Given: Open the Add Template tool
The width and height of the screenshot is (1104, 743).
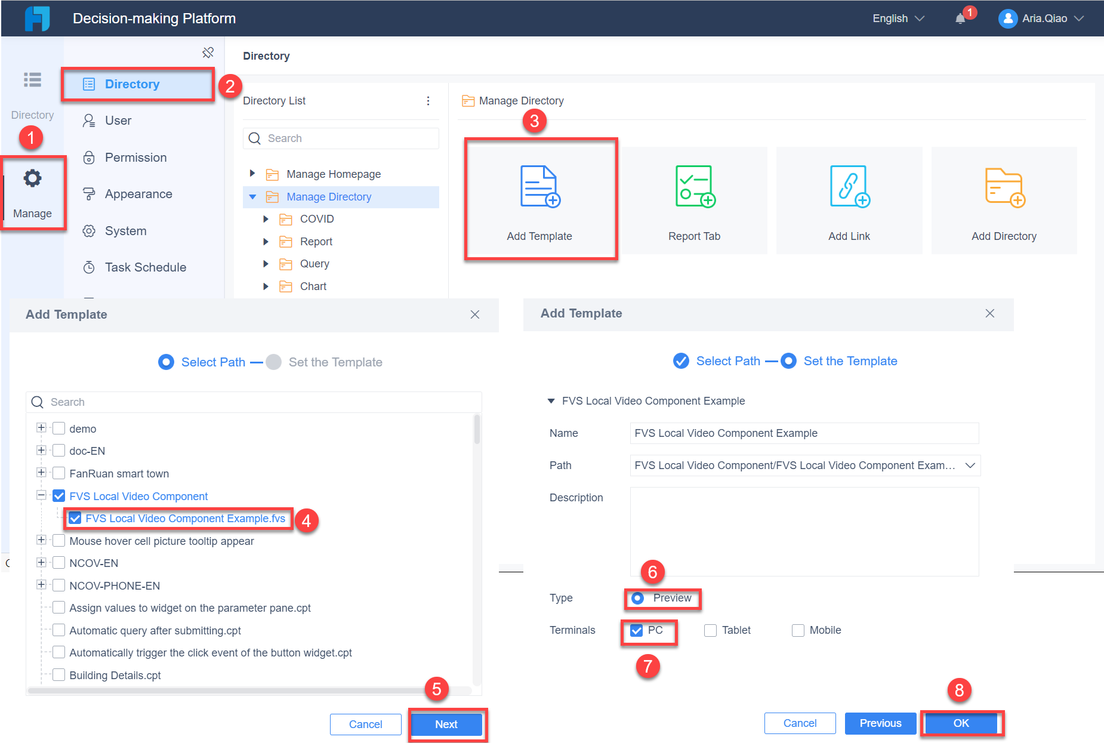Looking at the screenshot, I should pos(539,199).
